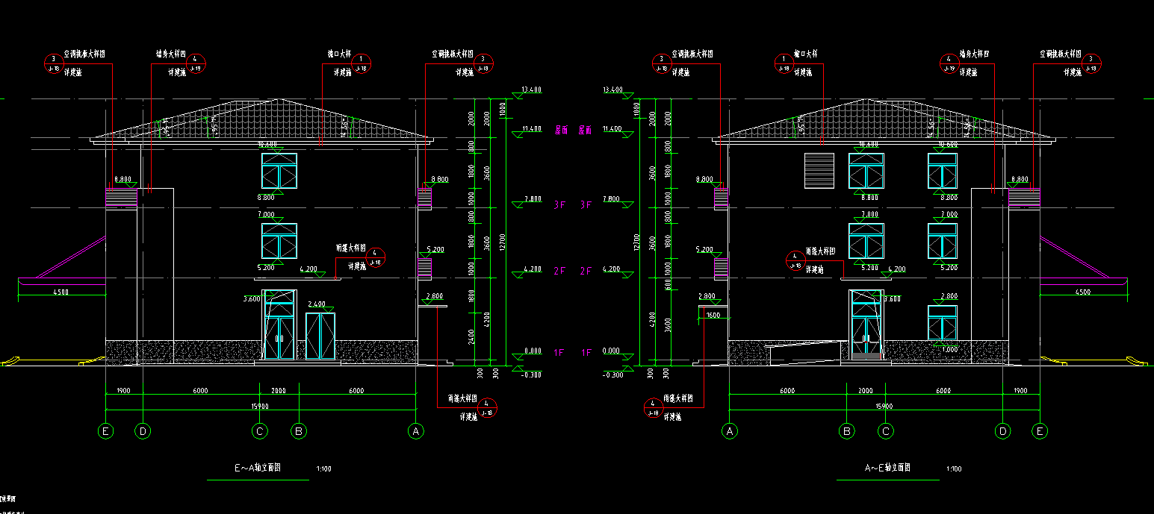The image size is (1154, 514).
Task: Click axis bubble A under the E~A elevation
Action: tap(416, 430)
